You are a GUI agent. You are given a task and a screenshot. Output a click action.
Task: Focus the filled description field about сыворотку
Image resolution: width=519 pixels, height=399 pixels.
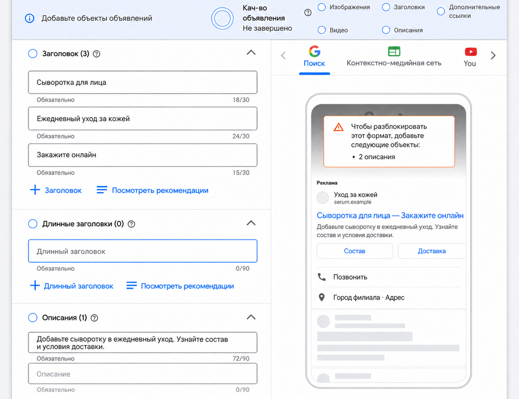142,342
